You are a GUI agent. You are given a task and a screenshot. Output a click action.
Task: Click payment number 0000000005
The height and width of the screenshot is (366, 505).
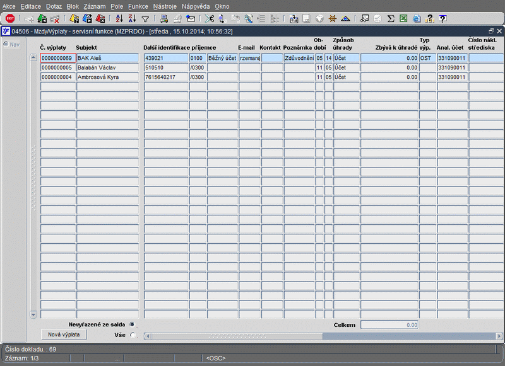click(58, 67)
